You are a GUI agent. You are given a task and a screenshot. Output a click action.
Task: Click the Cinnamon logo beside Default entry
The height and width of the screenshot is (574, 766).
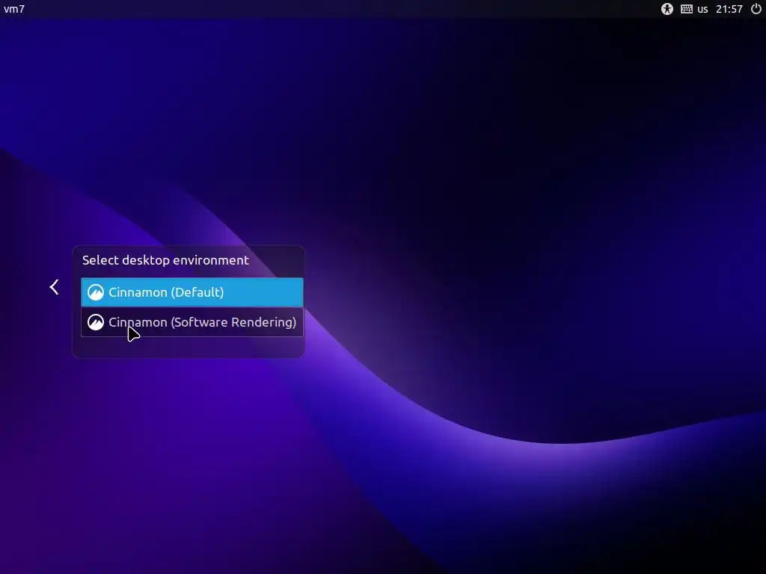coord(96,292)
